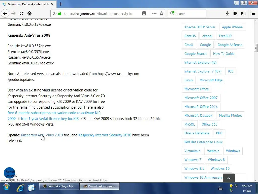Focus the Search box
The height and width of the screenshot is (194, 258).
[187, 14]
